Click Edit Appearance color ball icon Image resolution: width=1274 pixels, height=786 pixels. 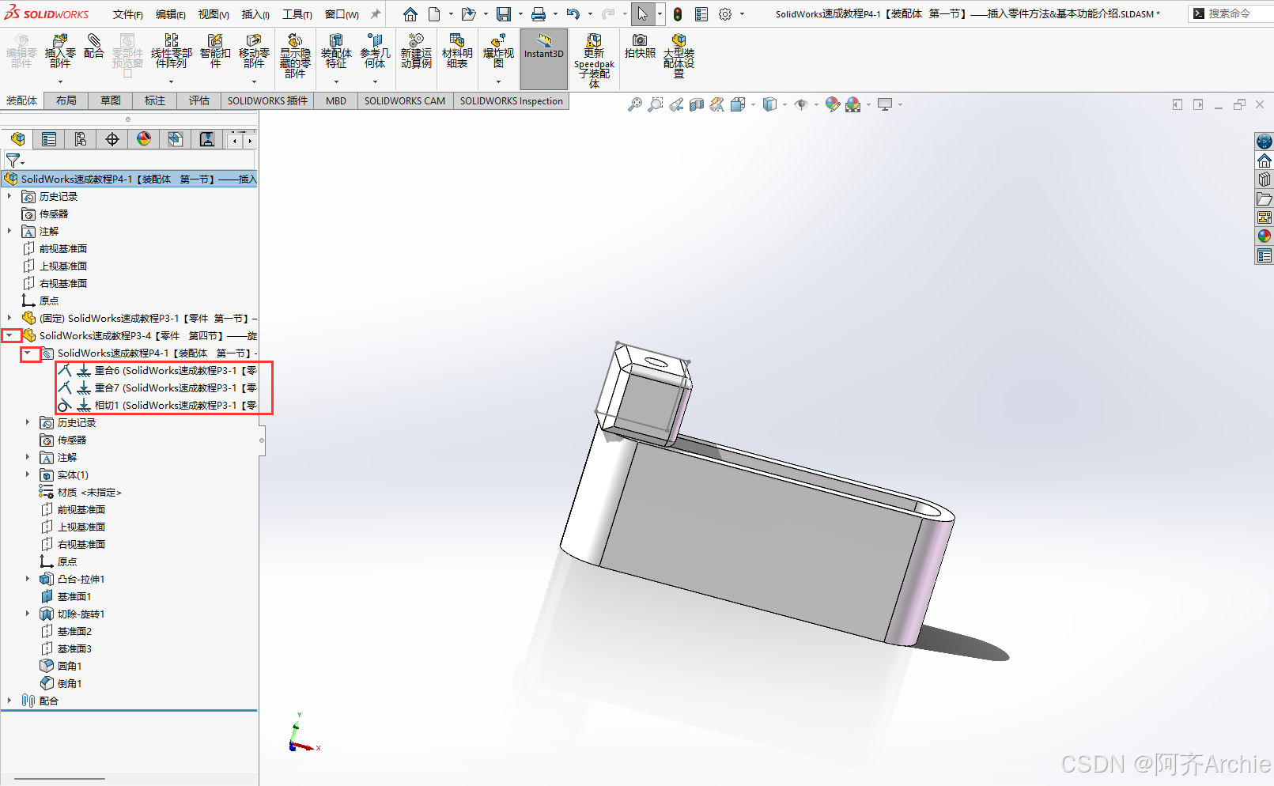(832, 104)
